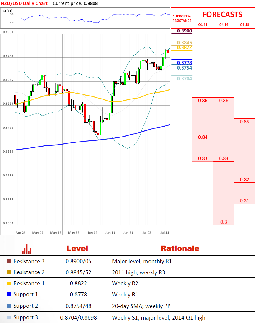Select the Resistance 2 row label
The width and height of the screenshot is (255, 323).
29,272
